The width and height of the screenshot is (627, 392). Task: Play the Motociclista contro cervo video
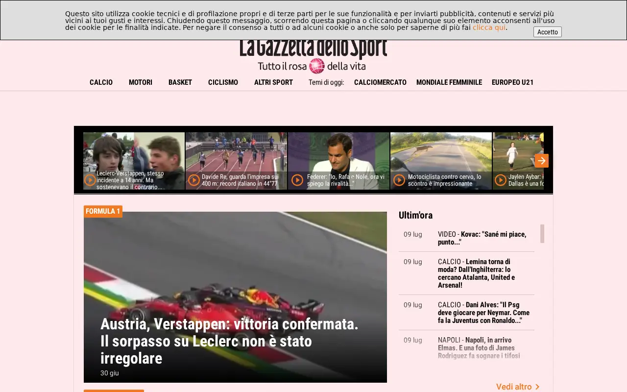pos(399,180)
